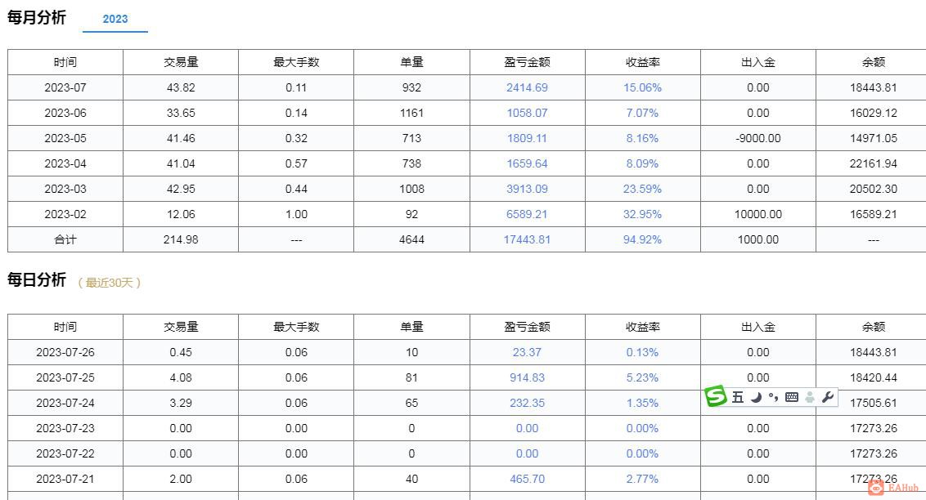Click the 465.70 profit for 2023-07-21
Screen dimensions: 926x500
point(526,479)
